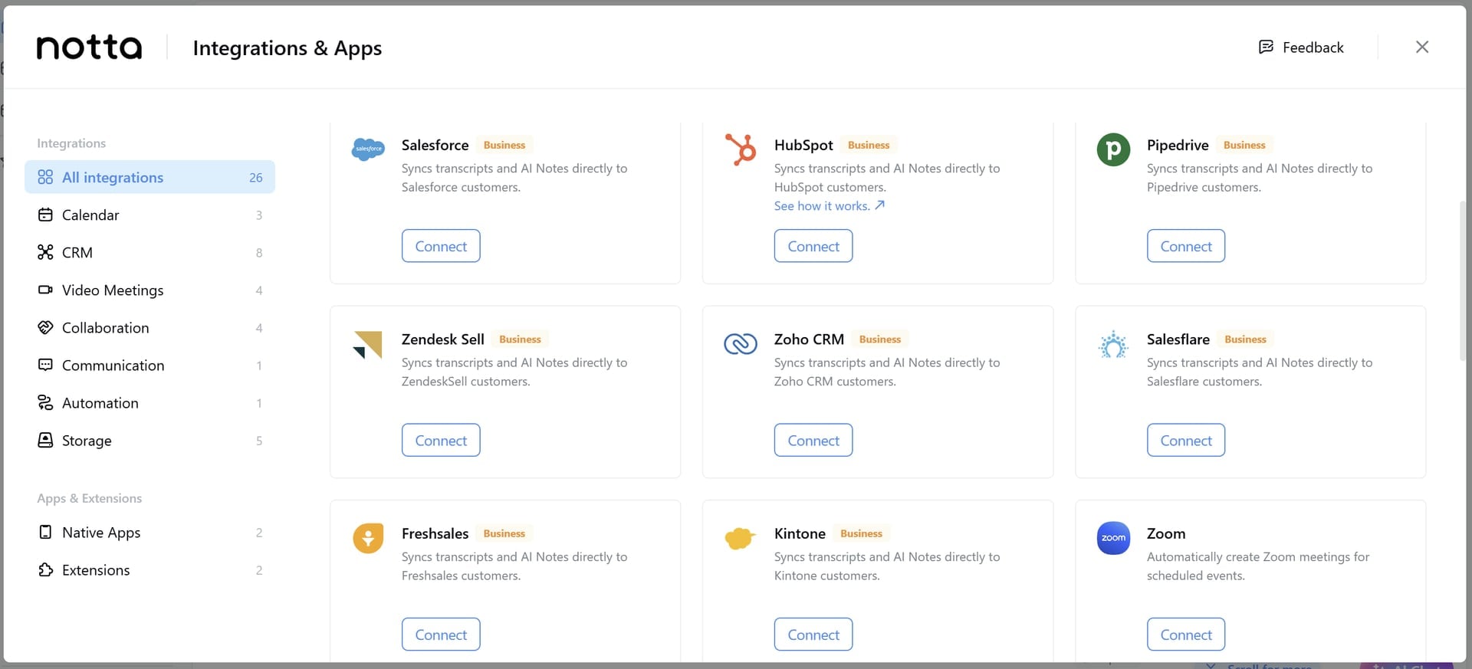Image resolution: width=1472 pixels, height=669 pixels.
Task: Connect the Salesflare integration
Action: [x=1186, y=441]
